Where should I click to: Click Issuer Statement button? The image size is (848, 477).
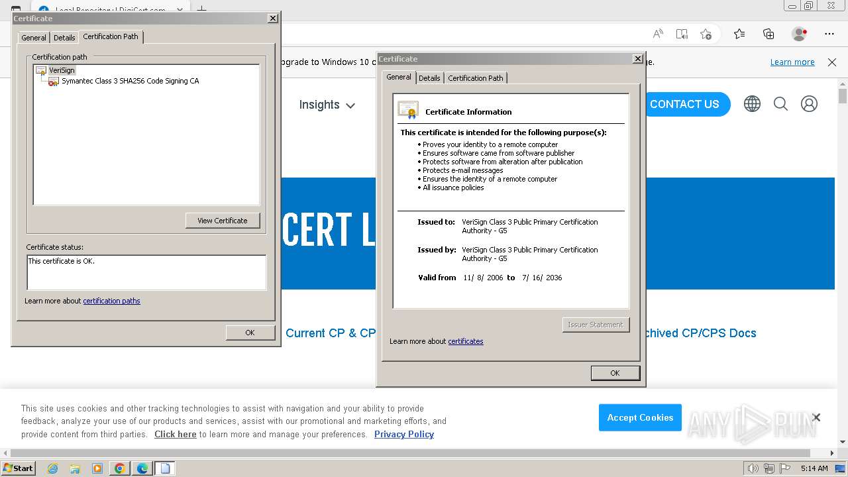[596, 325]
